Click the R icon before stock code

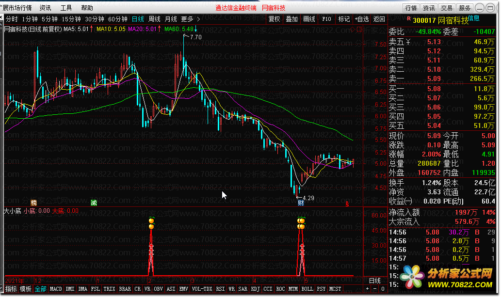[409, 19]
